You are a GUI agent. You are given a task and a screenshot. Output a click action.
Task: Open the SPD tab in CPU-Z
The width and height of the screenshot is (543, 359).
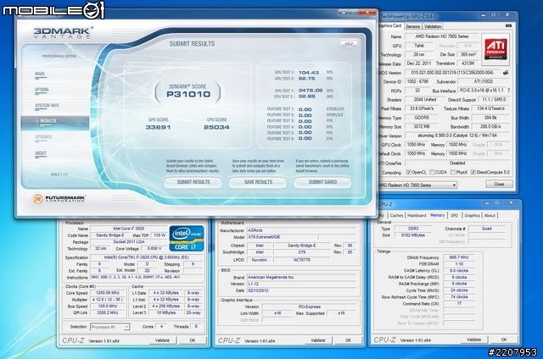pyautogui.click(x=455, y=216)
